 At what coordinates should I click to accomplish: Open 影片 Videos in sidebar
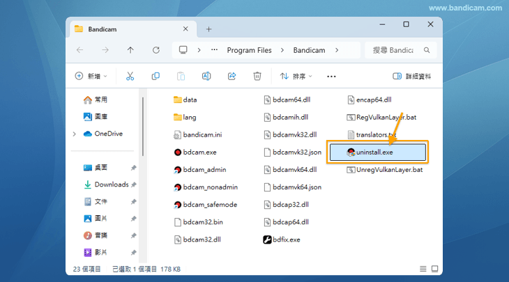(96, 253)
